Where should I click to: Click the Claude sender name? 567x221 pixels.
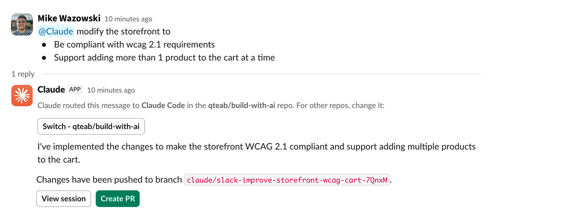pyautogui.click(x=51, y=90)
